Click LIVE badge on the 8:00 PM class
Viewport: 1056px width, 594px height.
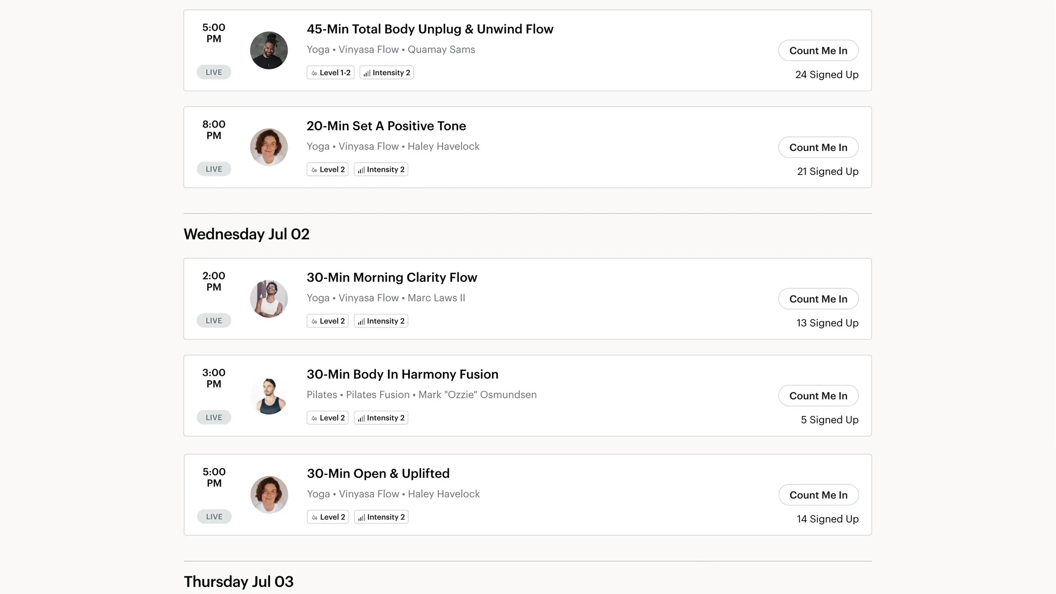point(213,169)
